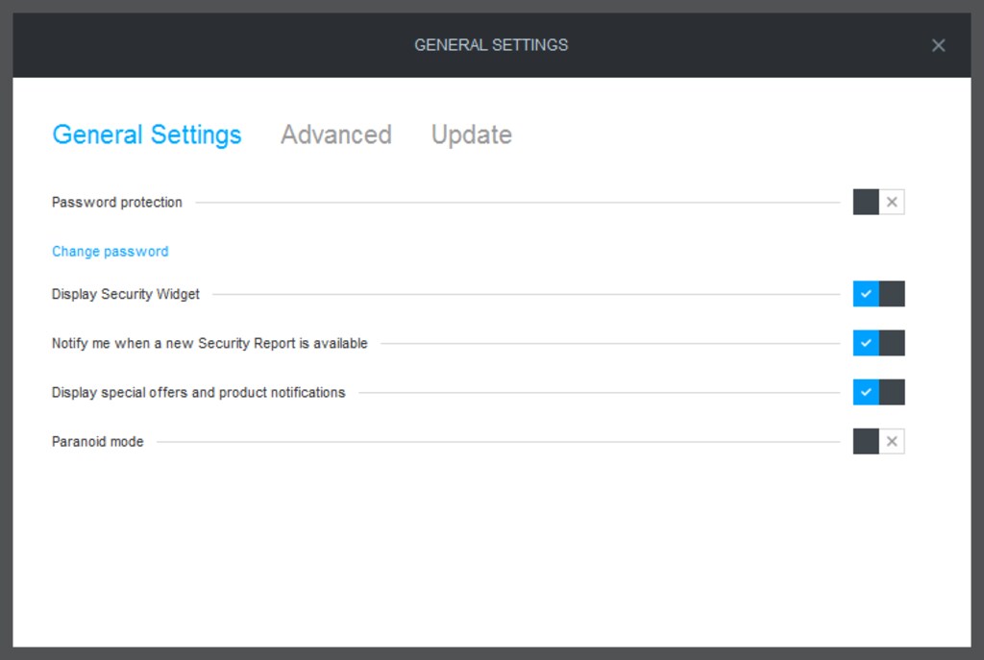The image size is (984, 660).
Task: Click the X icon on Paranoid mode switch
Action: (892, 442)
